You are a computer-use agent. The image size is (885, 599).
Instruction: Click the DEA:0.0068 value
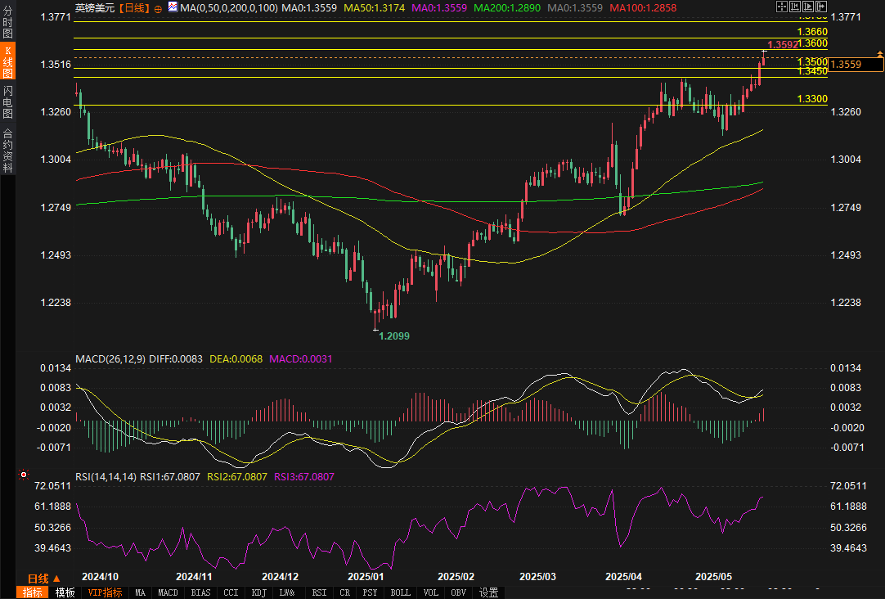click(236, 359)
